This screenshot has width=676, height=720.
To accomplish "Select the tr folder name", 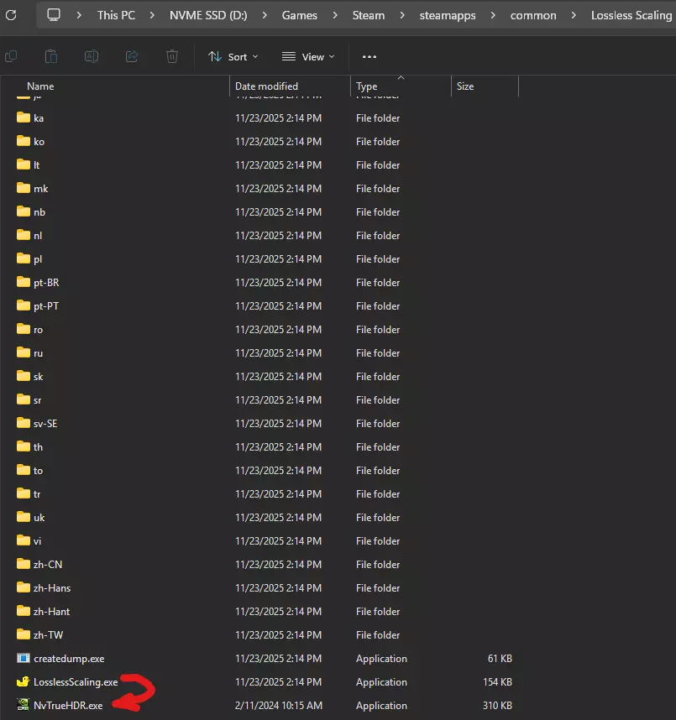I will (x=37, y=493).
